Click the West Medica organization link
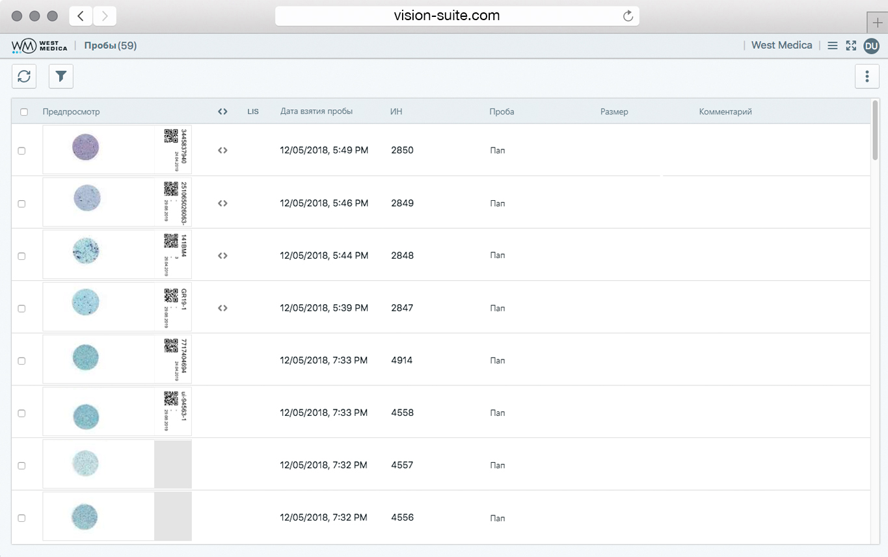The width and height of the screenshot is (888, 557). (x=781, y=45)
